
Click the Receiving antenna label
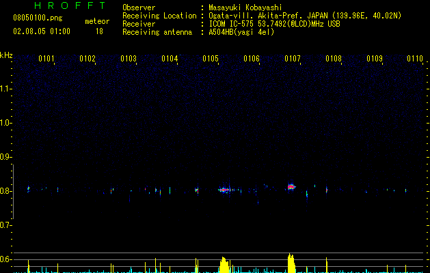pos(157,32)
